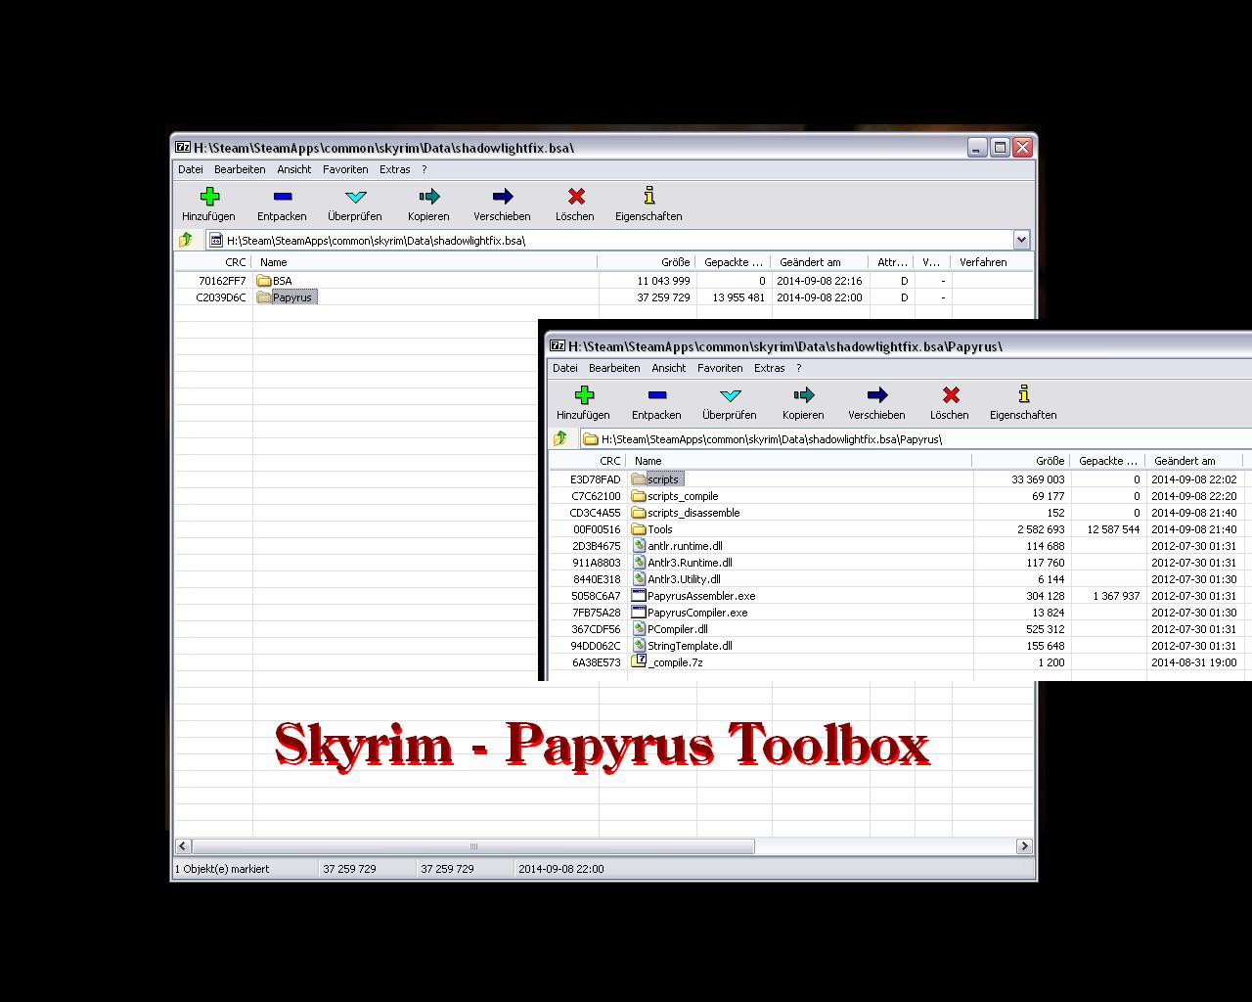The height and width of the screenshot is (1002, 1252).
Task: Sort by Geändert am column in the back window
Action: pyautogui.click(x=820, y=262)
